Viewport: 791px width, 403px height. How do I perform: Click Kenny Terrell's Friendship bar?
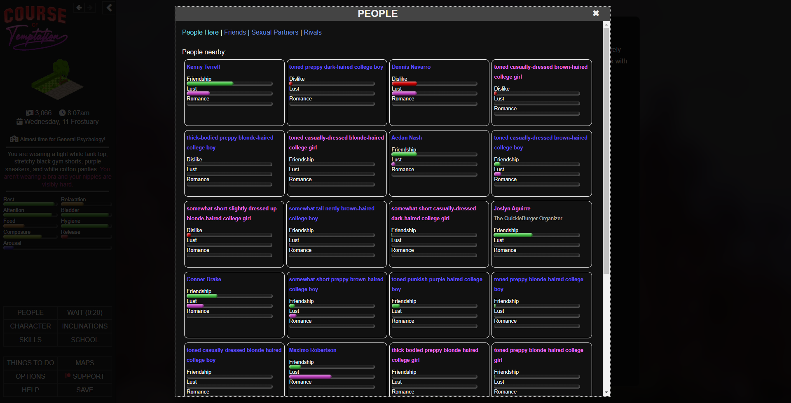pyautogui.click(x=229, y=84)
